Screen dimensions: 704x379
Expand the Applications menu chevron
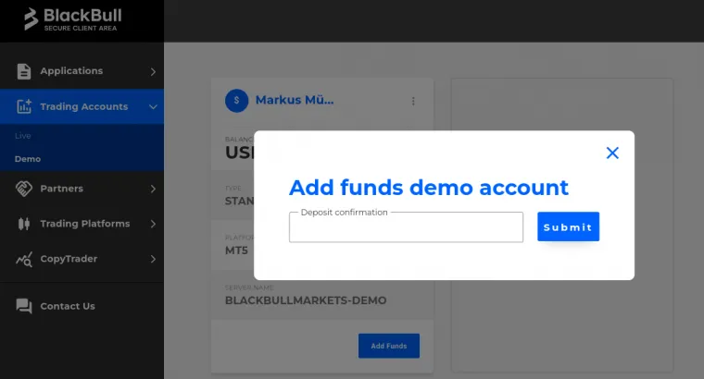(x=153, y=72)
